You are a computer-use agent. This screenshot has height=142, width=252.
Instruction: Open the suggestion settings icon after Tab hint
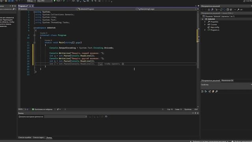(123, 64)
